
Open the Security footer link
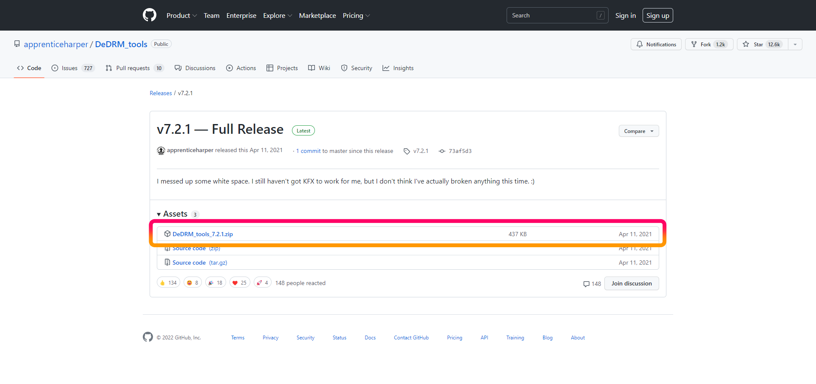306,338
